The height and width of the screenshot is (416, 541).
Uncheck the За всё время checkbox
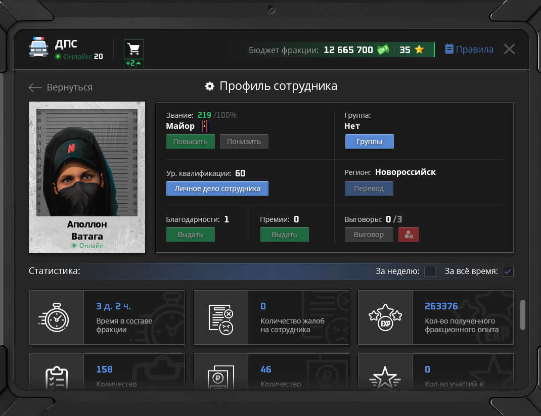click(508, 271)
